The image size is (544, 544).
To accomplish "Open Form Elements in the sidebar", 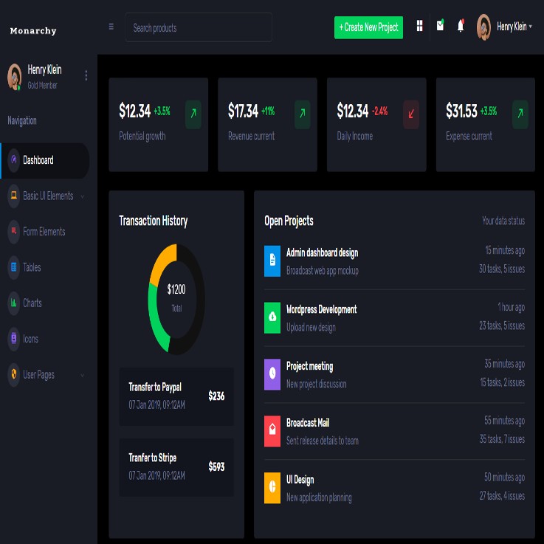I will pos(44,232).
